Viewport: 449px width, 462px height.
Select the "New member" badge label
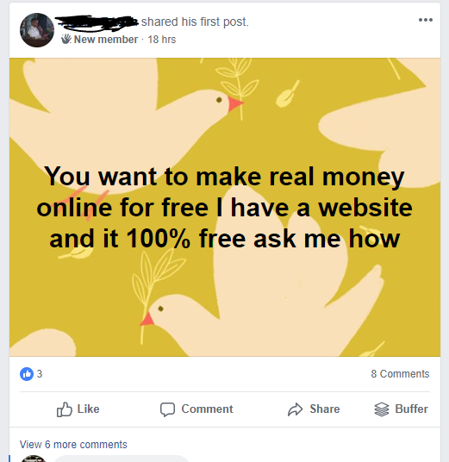tap(106, 39)
